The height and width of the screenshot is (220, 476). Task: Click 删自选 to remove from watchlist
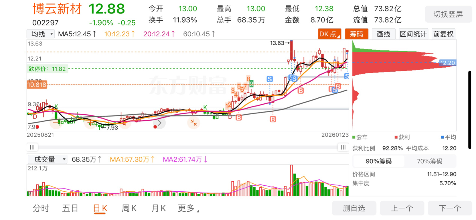(354, 208)
